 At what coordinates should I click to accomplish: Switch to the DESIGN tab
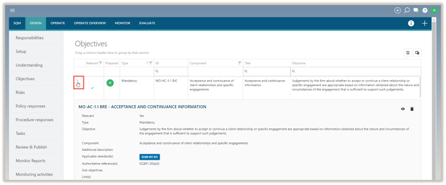point(36,23)
